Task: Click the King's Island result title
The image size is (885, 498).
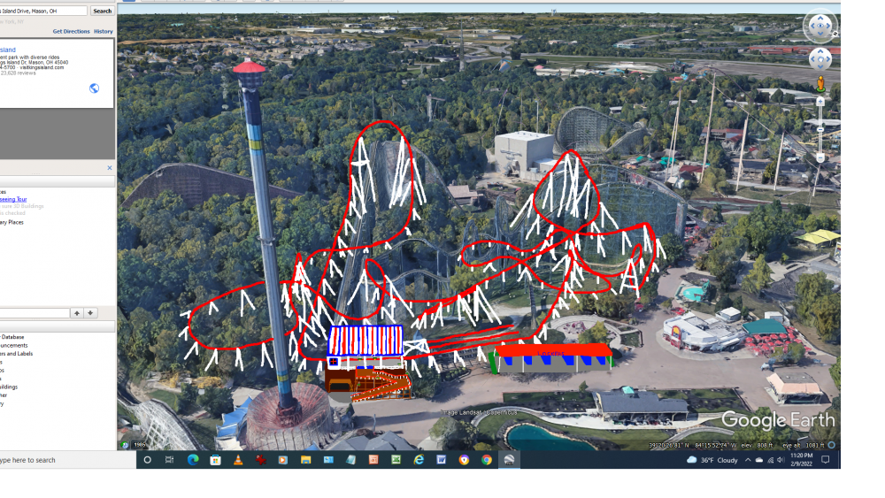Action: click(x=8, y=50)
